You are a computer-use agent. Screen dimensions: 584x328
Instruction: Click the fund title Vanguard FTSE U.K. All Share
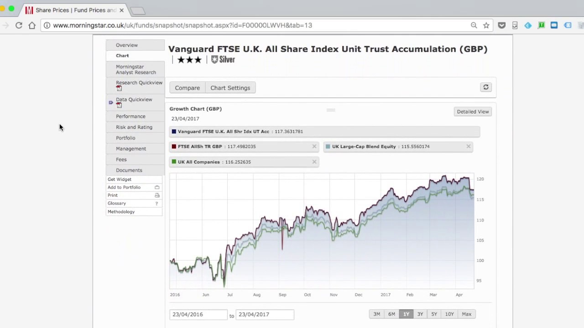(x=328, y=49)
